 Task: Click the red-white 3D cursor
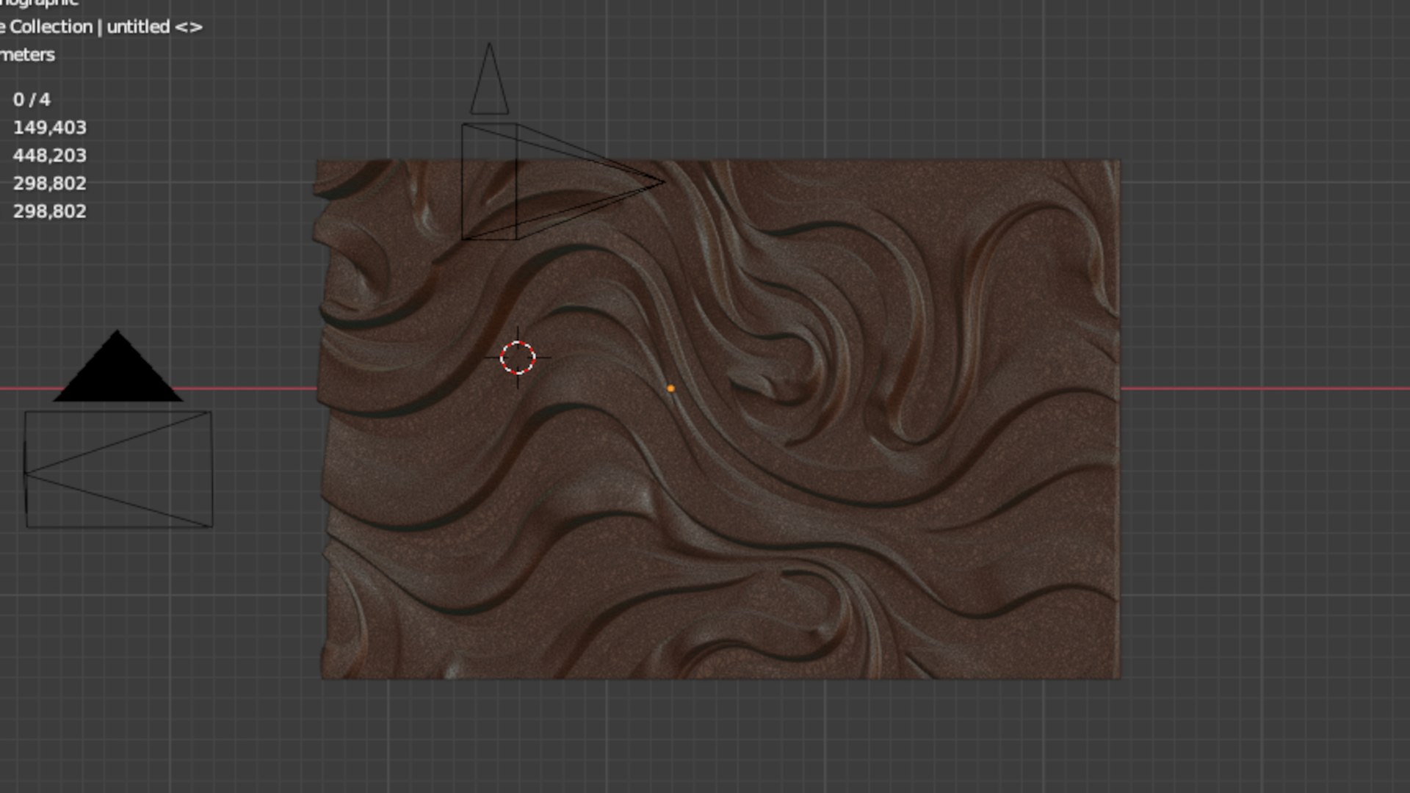pyautogui.click(x=518, y=358)
